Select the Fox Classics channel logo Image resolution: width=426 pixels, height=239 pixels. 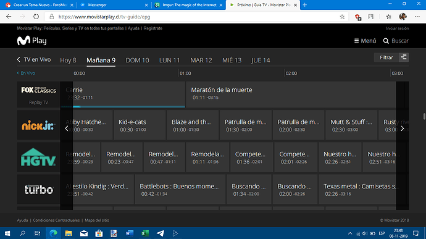pyautogui.click(x=38, y=90)
